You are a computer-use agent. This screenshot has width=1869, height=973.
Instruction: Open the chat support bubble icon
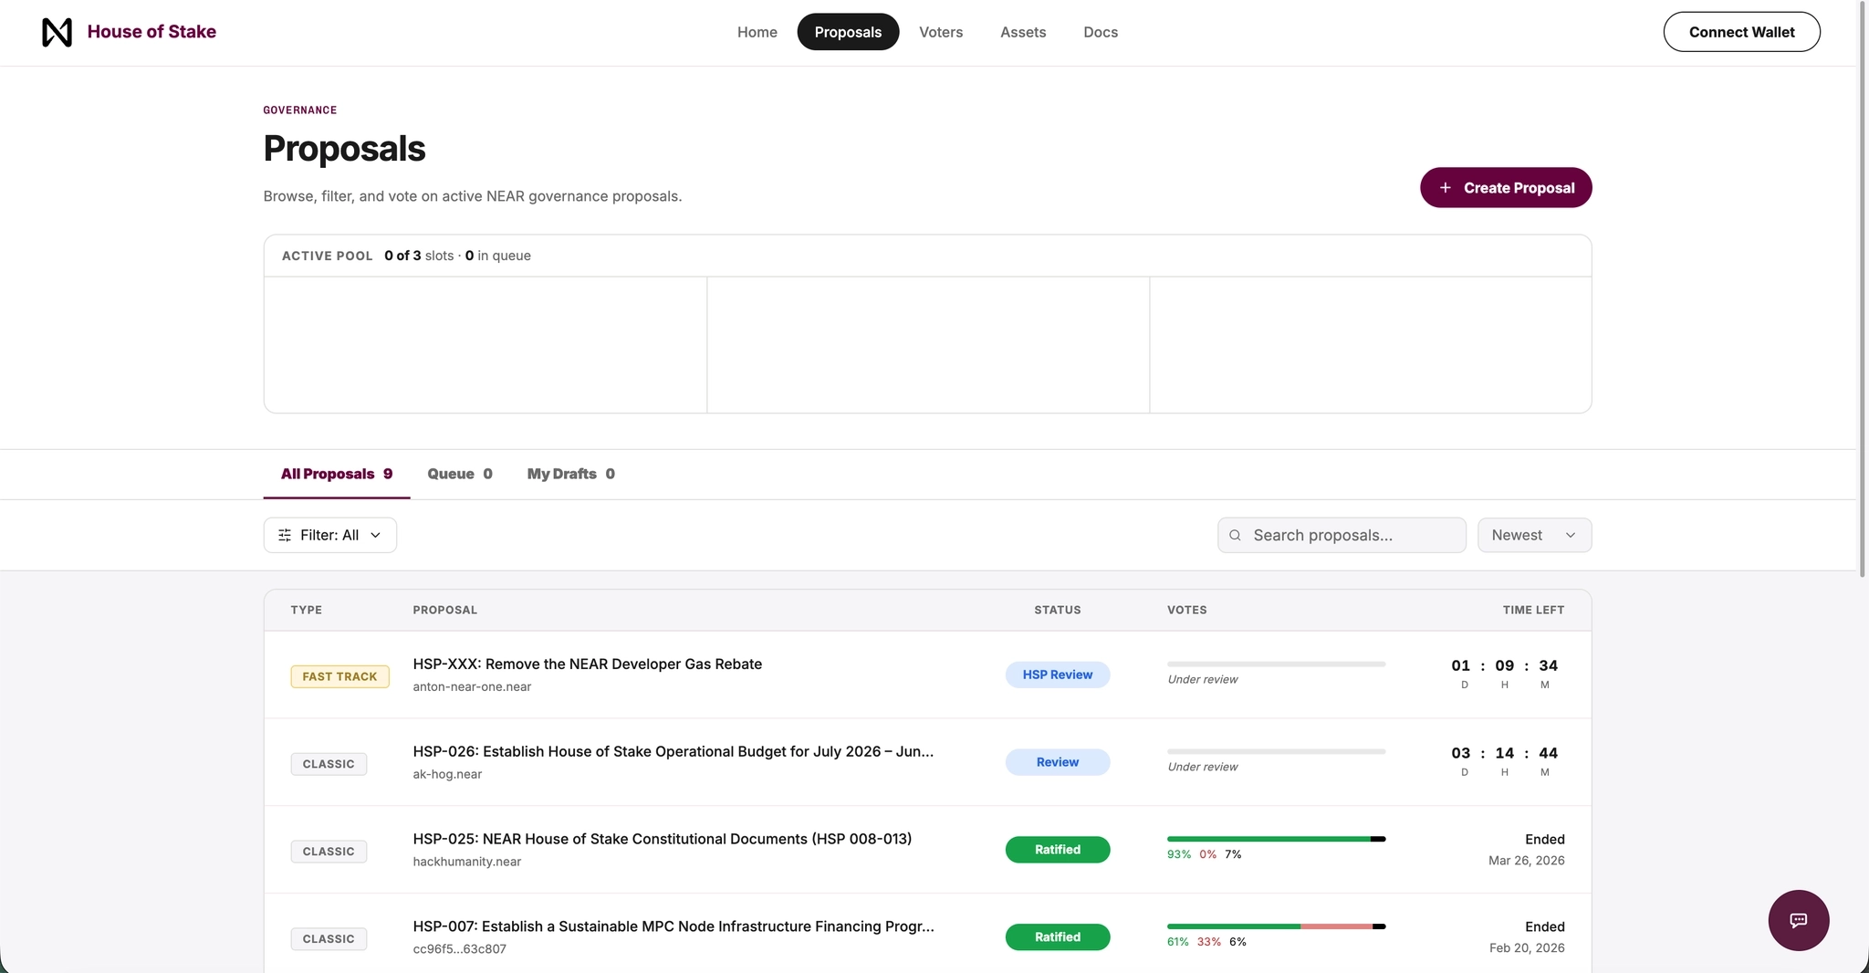click(1798, 920)
